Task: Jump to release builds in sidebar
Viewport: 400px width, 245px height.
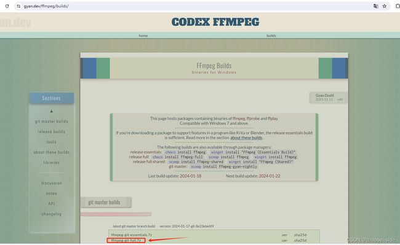Action: coord(52,131)
